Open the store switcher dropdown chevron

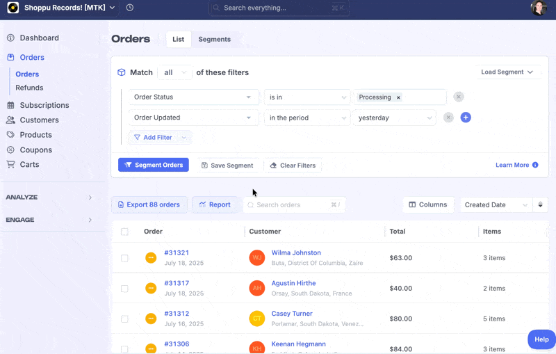coord(112,8)
